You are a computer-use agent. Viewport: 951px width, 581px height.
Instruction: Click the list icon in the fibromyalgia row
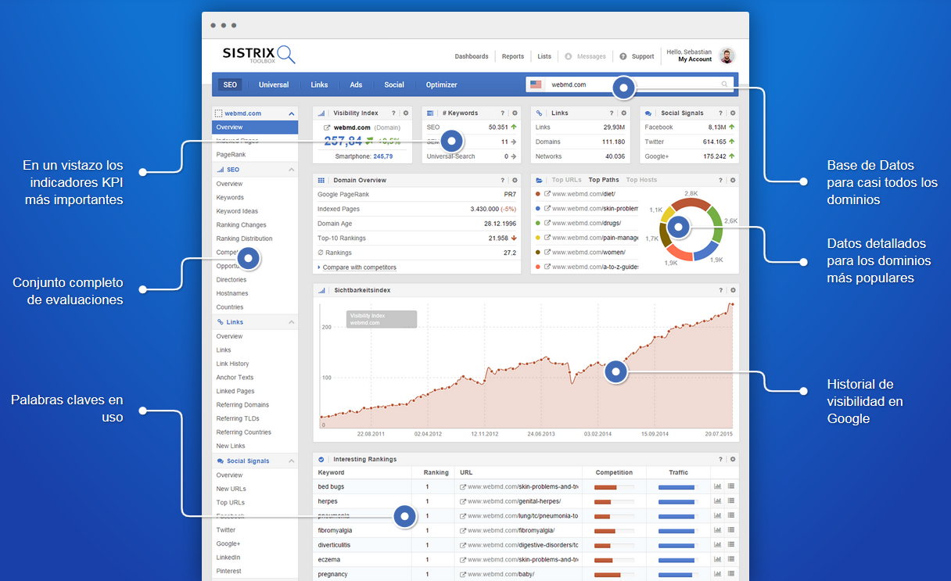[x=731, y=530]
